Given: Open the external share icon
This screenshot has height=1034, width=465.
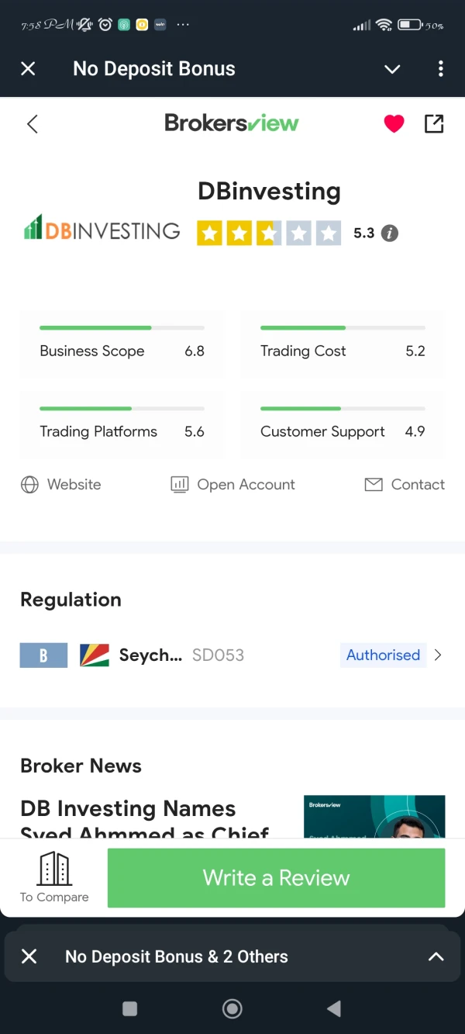Looking at the screenshot, I should (x=434, y=123).
